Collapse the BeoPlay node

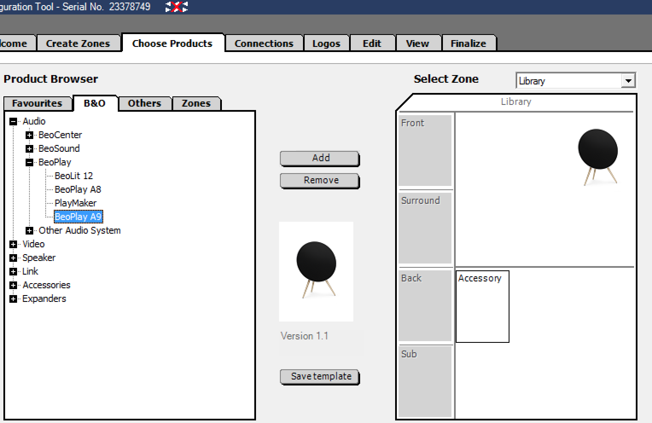click(29, 162)
